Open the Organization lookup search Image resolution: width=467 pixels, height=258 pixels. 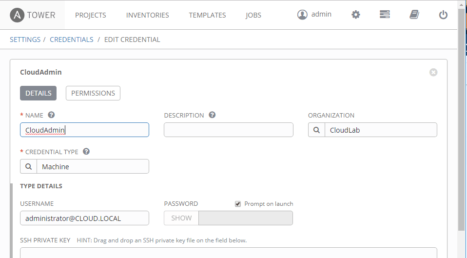316,130
